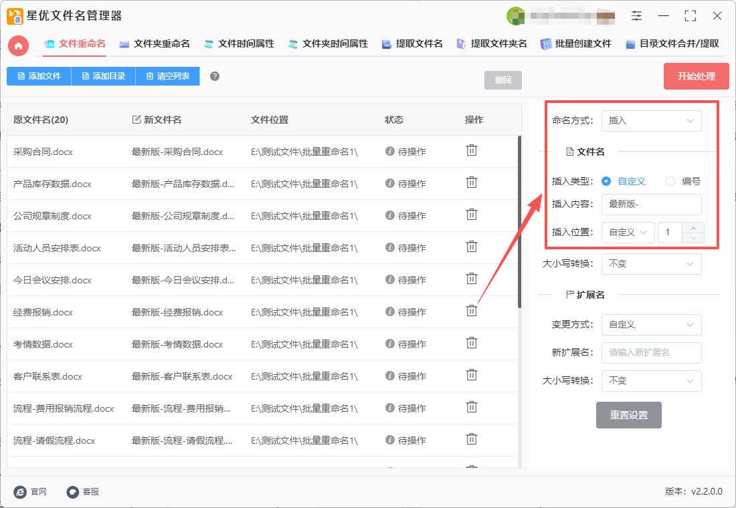Click the 官网 browser icon

tap(20, 491)
